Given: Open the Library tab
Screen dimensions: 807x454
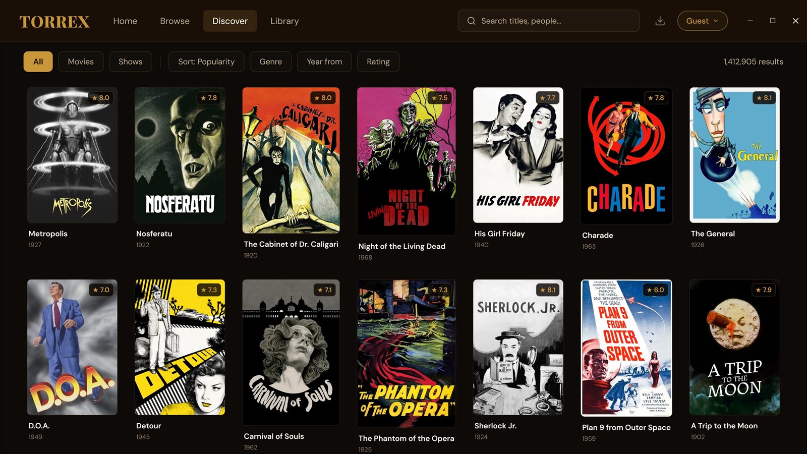Looking at the screenshot, I should coord(284,21).
